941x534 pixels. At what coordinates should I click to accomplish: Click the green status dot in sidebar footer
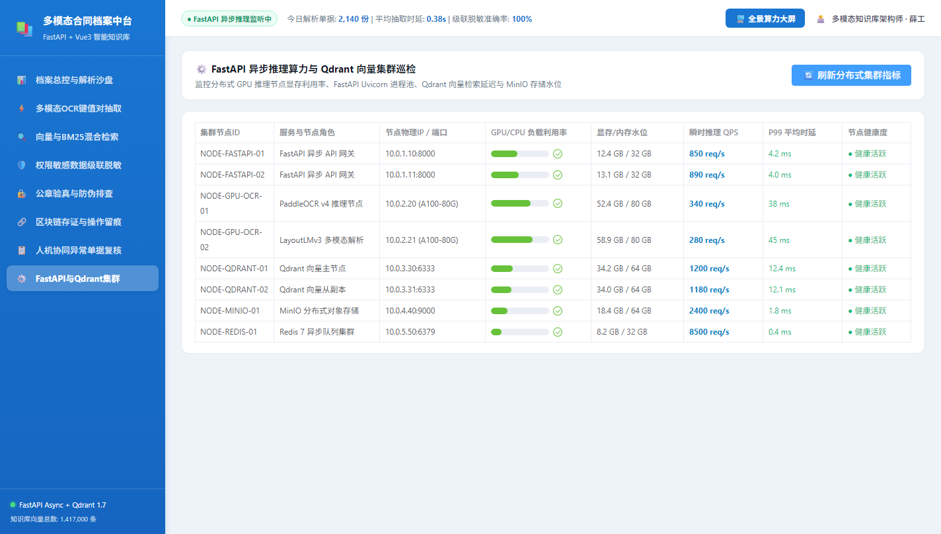(x=13, y=505)
